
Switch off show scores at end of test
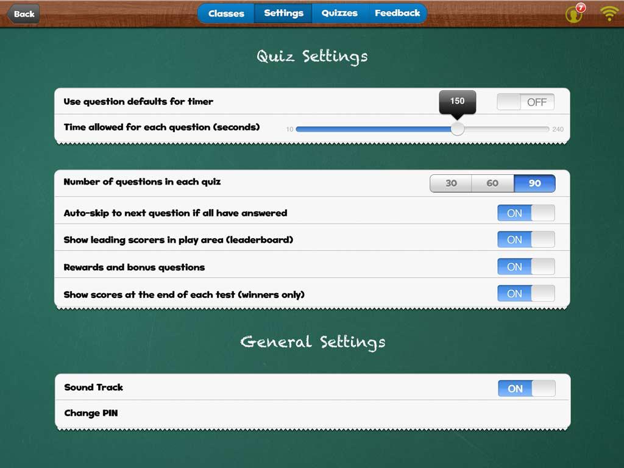[x=526, y=293]
